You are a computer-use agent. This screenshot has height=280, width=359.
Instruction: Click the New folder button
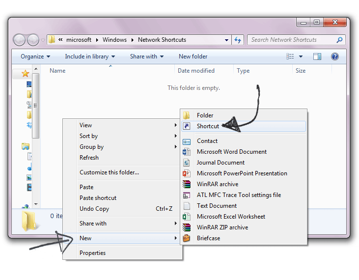(193, 56)
